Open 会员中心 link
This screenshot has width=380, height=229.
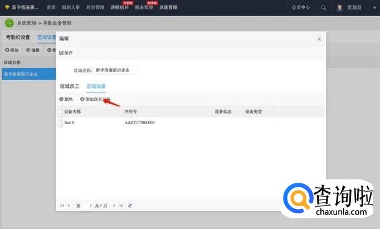(x=301, y=7)
